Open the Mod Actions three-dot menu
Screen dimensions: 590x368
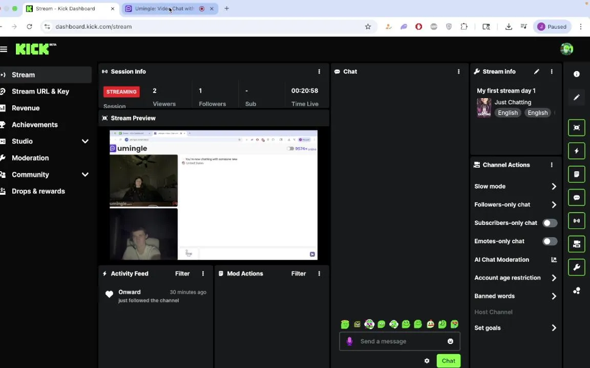[319, 274]
